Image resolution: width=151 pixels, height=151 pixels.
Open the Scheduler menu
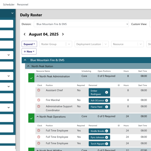(9, 5)
